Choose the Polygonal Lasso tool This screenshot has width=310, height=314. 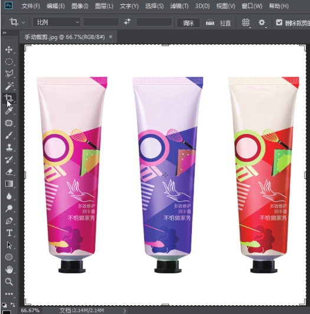9,74
